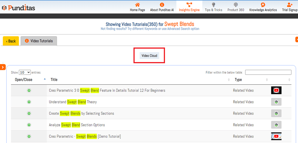Open the Show entries dropdown

point(25,72)
